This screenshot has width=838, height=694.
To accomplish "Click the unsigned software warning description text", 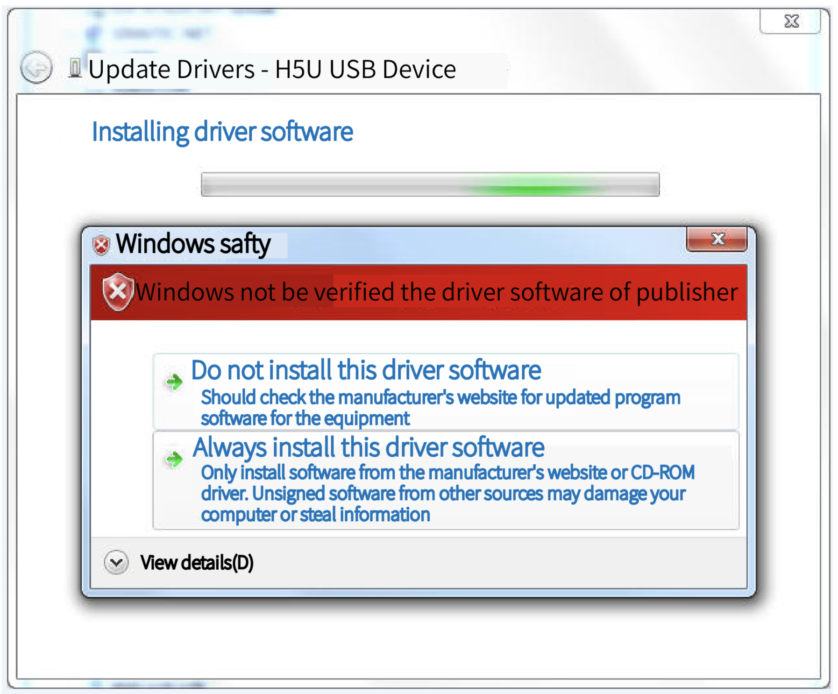I will tap(447, 493).
